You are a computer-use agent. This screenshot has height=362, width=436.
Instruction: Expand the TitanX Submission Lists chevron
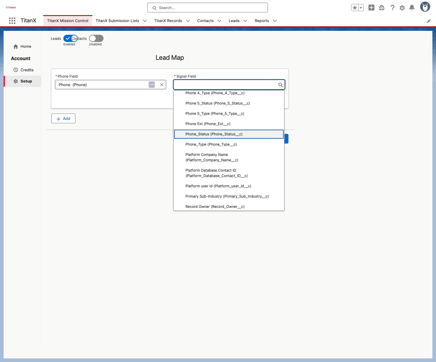click(x=145, y=21)
